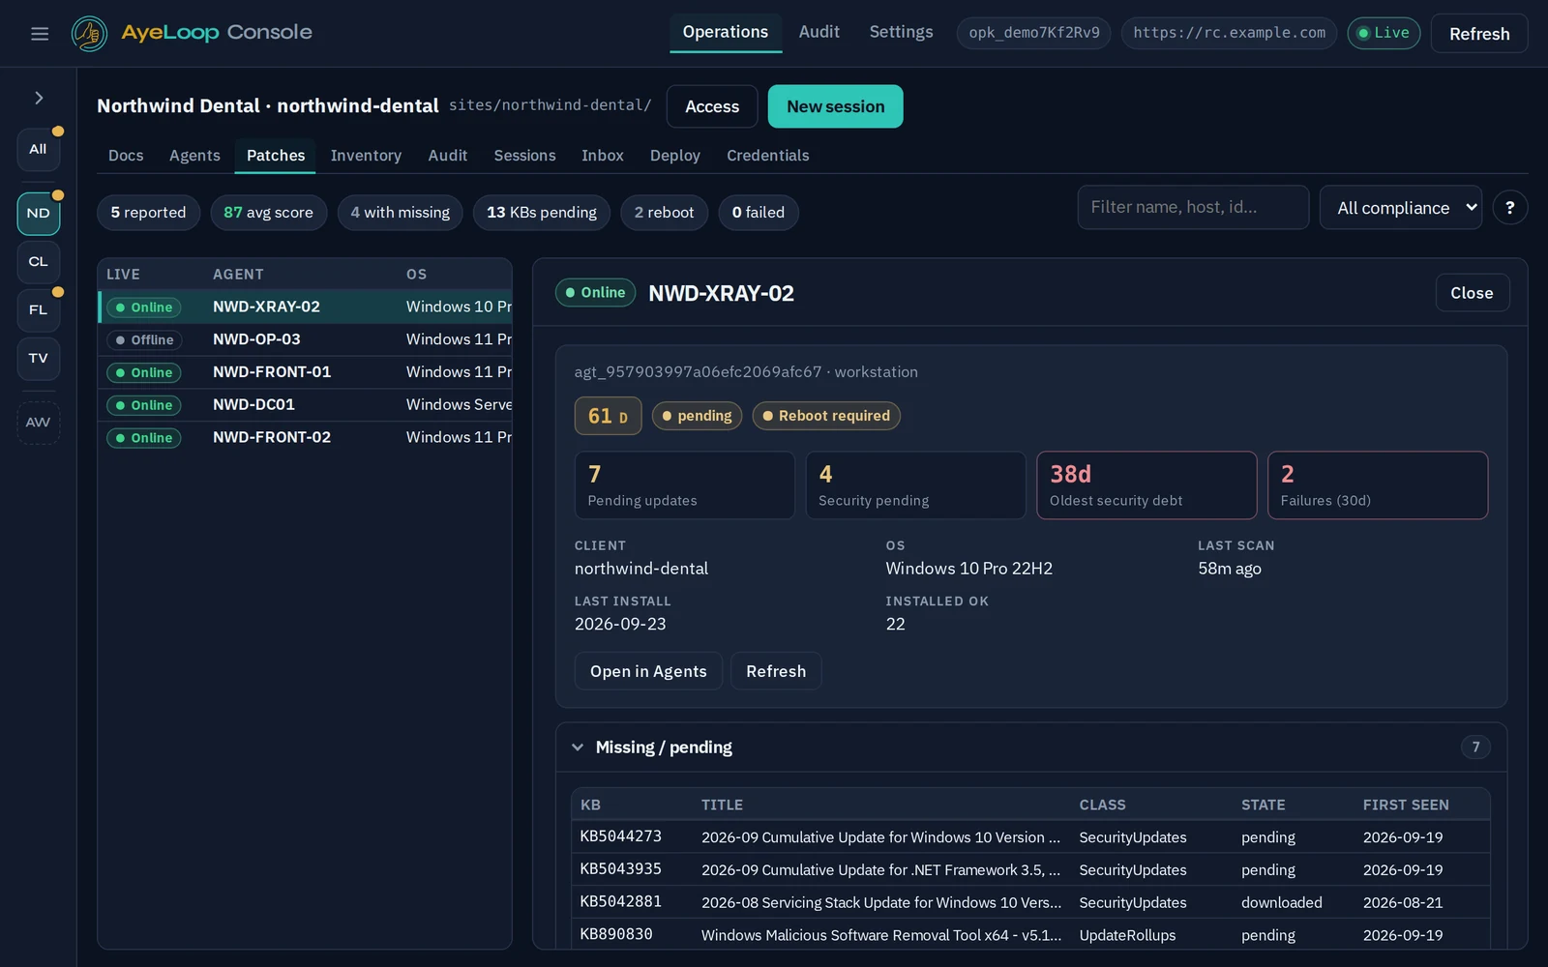Screen dimensions: 1548x967
Task: Select the NWD-DC01 agent row
Action: pos(306,405)
